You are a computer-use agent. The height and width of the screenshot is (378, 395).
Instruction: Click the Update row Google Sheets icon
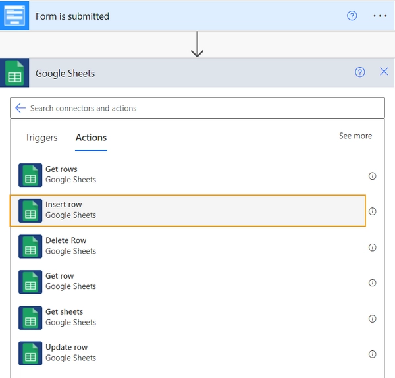(30, 353)
